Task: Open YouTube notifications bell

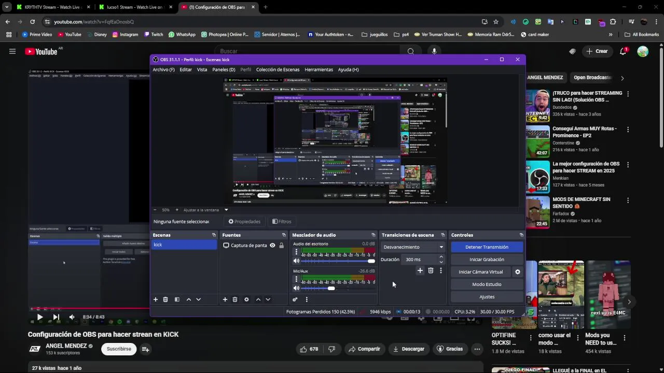Action: (623, 51)
